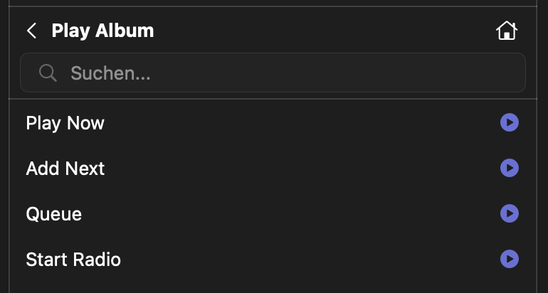Click the Play Album header title

pos(102,31)
